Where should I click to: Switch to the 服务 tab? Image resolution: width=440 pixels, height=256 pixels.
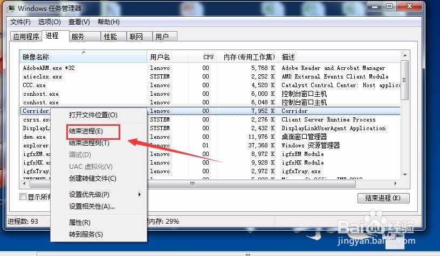tap(85, 37)
